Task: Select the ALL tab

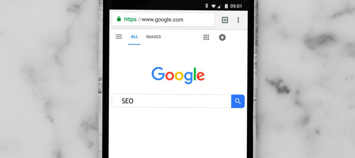Action: (x=135, y=37)
